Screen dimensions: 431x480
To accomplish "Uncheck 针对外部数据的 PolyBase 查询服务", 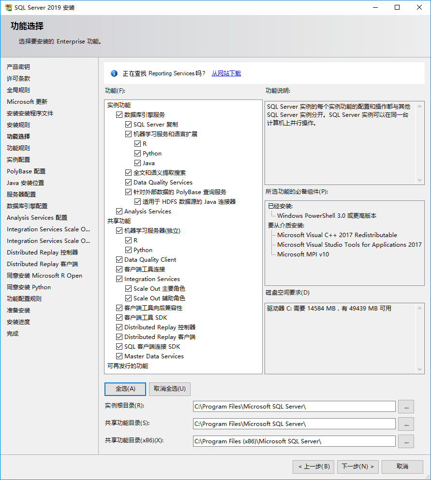I will tap(129, 192).
